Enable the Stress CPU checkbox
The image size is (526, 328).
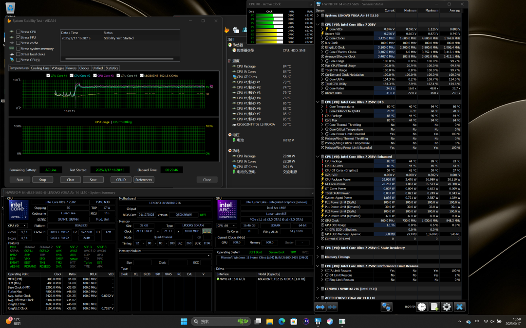point(18,32)
